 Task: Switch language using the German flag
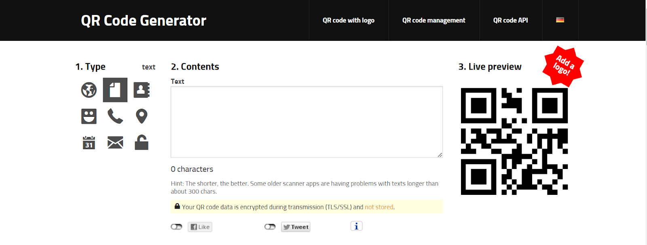pos(560,20)
